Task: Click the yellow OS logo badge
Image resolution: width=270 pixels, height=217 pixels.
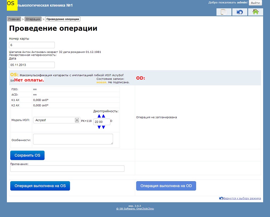Action: tap(12, 5)
